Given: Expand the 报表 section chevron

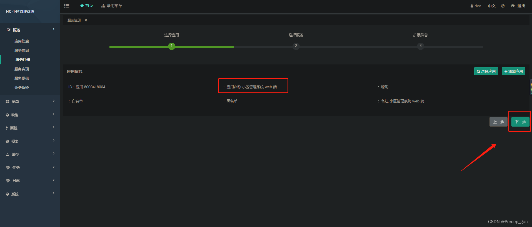Looking at the screenshot, I should pos(54,140).
